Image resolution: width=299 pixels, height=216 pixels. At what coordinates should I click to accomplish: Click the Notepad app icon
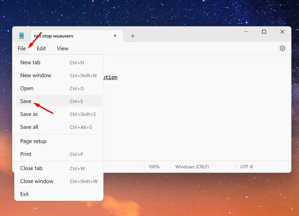point(22,35)
